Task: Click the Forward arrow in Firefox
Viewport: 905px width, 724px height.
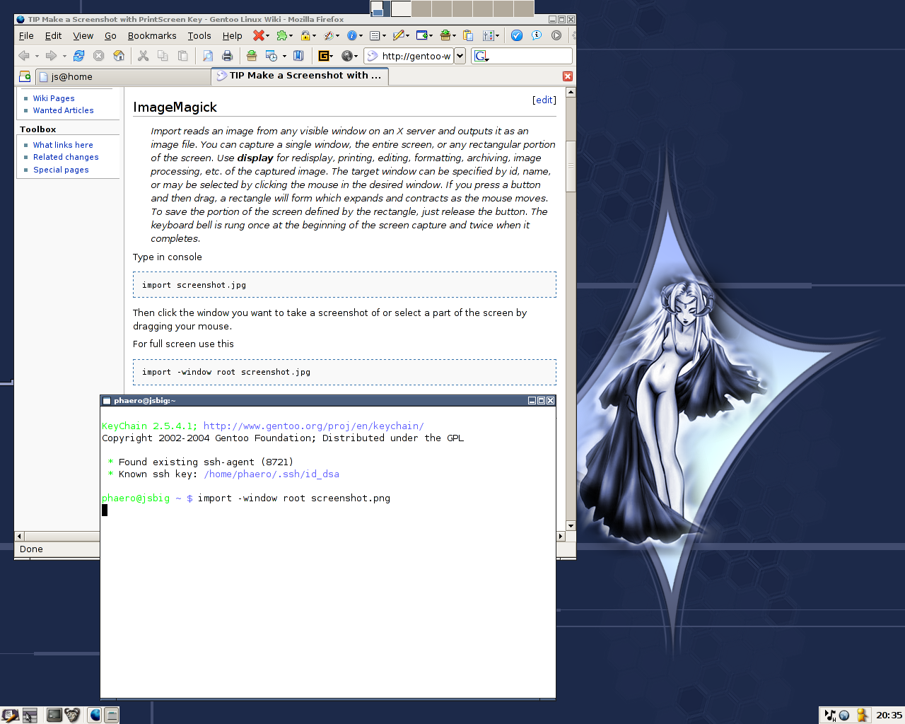Action: pos(51,56)
